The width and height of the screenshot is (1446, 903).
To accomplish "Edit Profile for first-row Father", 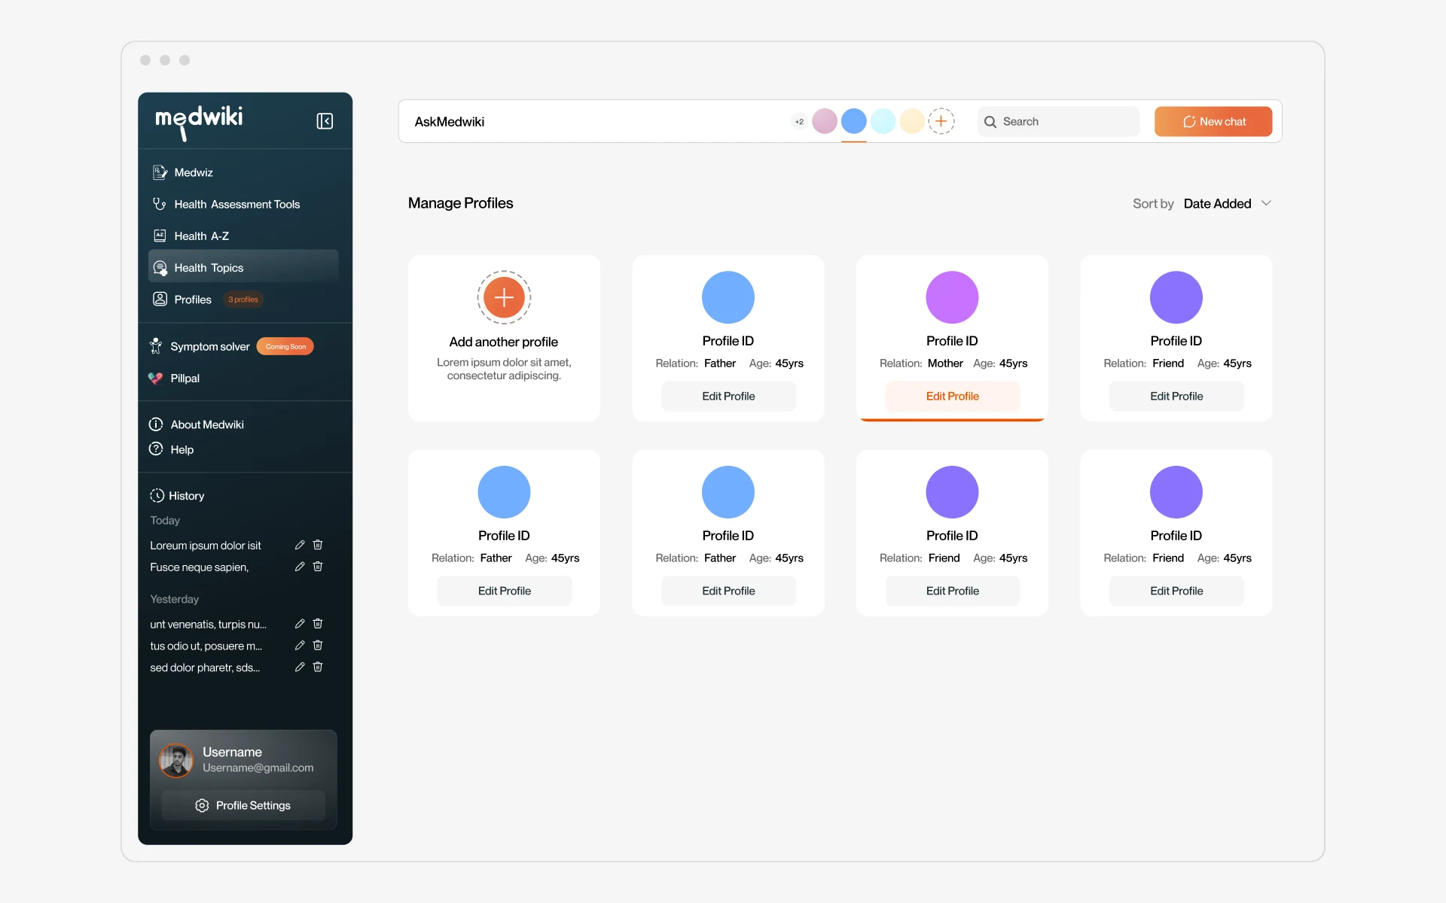I will (x=728, y=396).
